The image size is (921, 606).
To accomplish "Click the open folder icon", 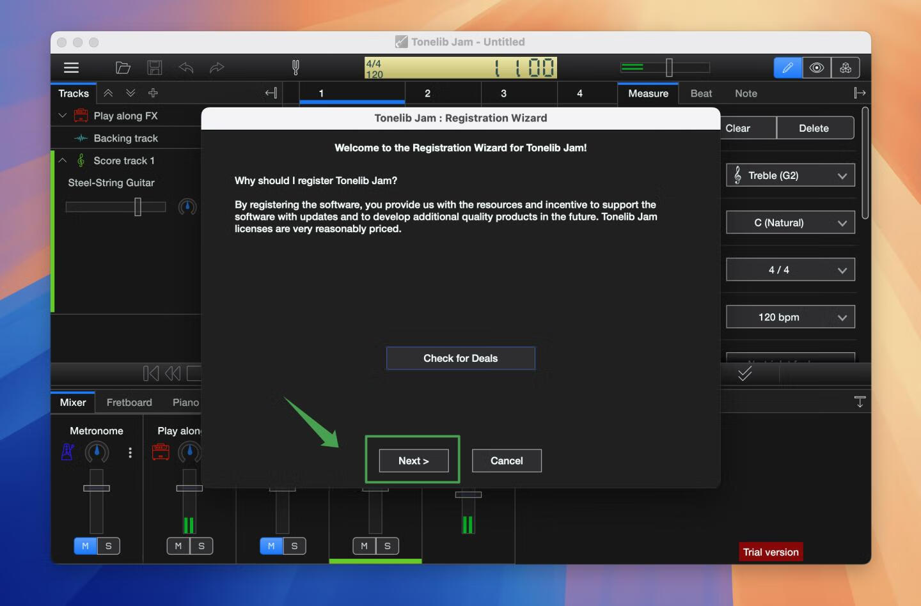I will [x=123, y=68].
